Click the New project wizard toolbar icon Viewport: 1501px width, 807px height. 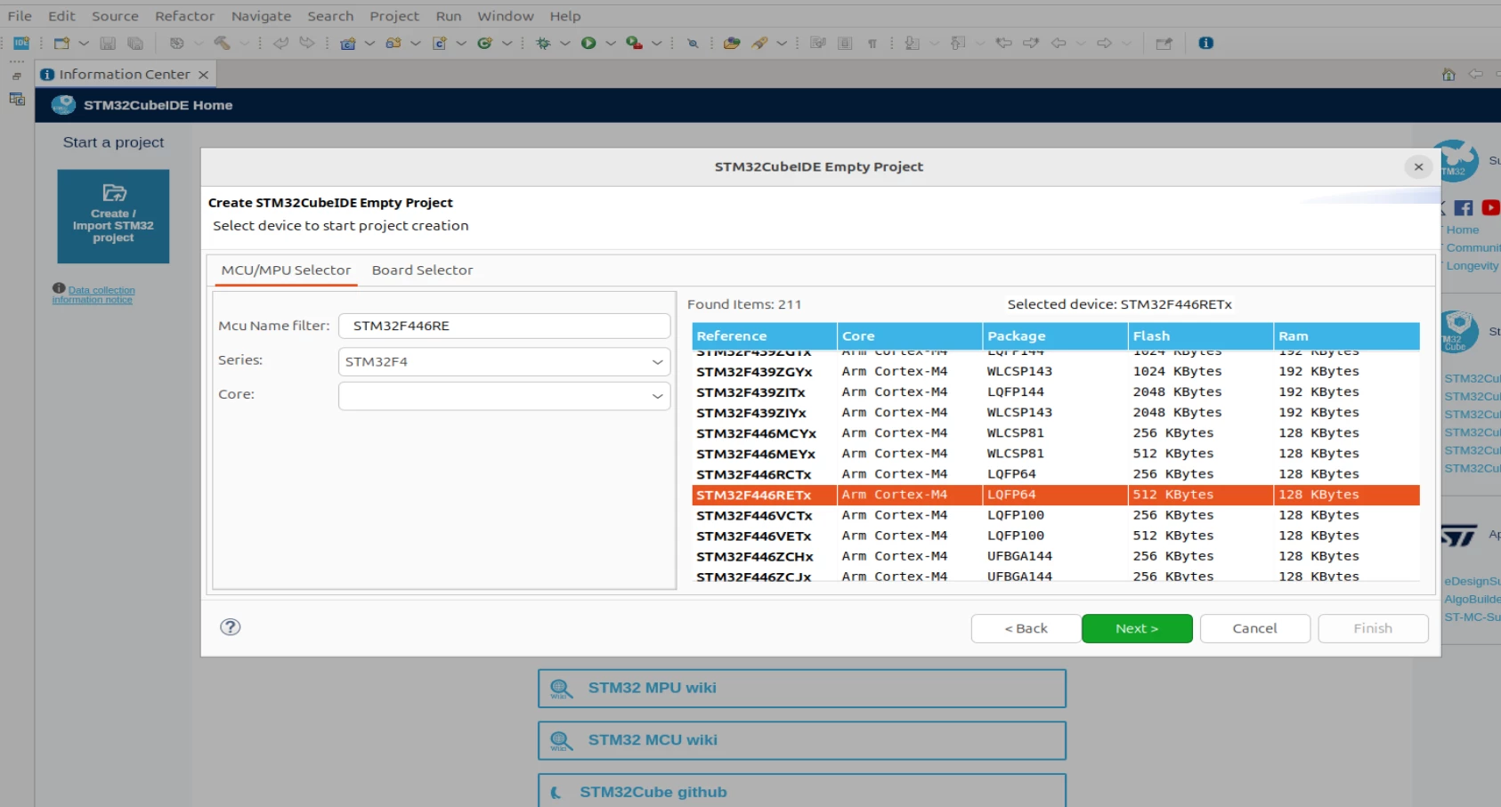coord(61,43)
